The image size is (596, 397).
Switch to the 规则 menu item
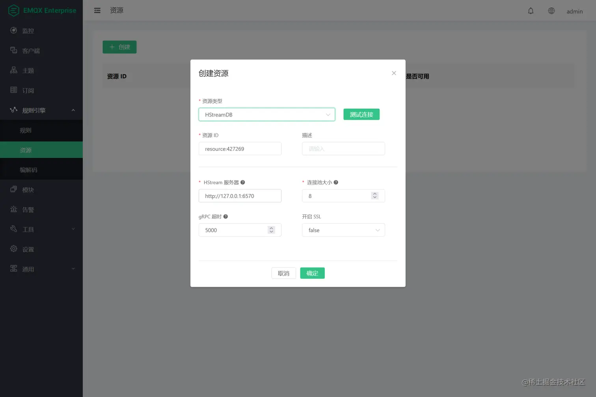pos(26,130)
